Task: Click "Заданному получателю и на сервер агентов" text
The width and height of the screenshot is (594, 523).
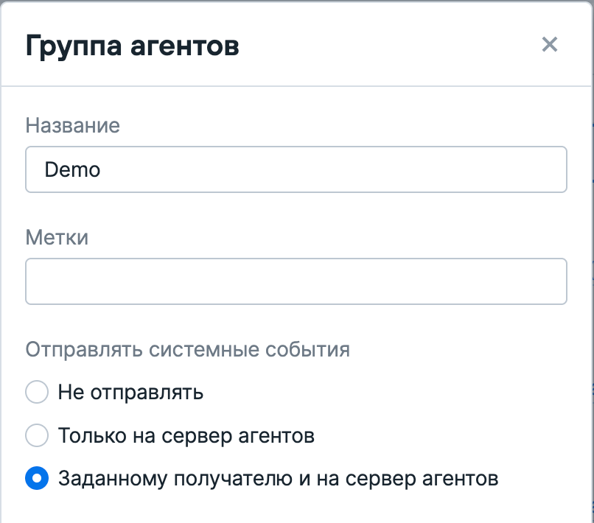Action: click(x=279, y=480)
